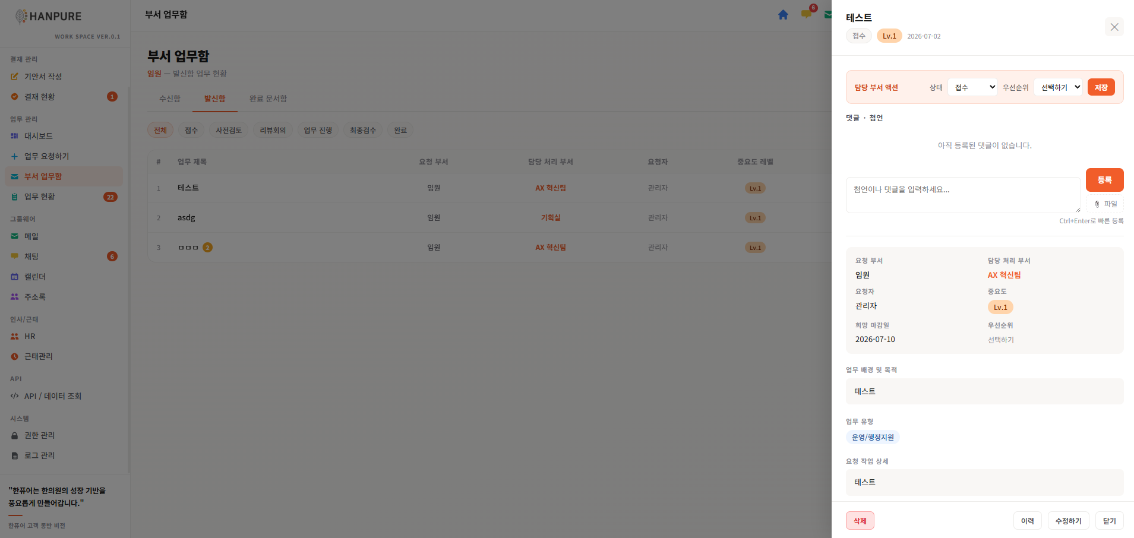Open the 상태 dropdown showing 접수

[x=972, y=87]
